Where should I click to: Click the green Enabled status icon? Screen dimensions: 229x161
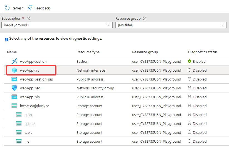click(x=189, y=61)
